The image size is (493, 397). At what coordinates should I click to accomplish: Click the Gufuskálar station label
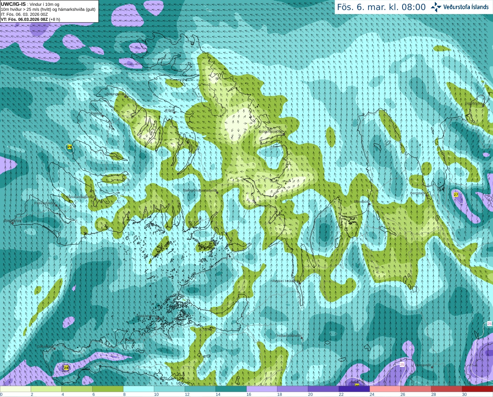click(x=45, y=347)
